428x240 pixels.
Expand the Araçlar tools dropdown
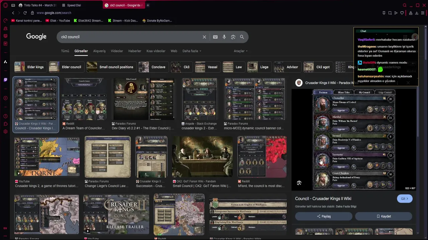pos(240,51)
